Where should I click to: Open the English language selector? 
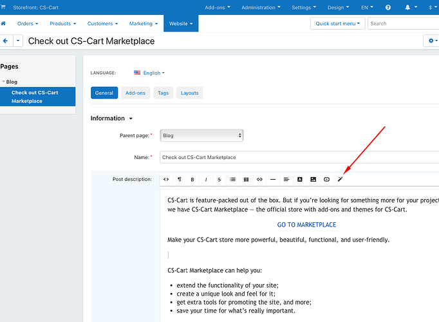(149, 73)
